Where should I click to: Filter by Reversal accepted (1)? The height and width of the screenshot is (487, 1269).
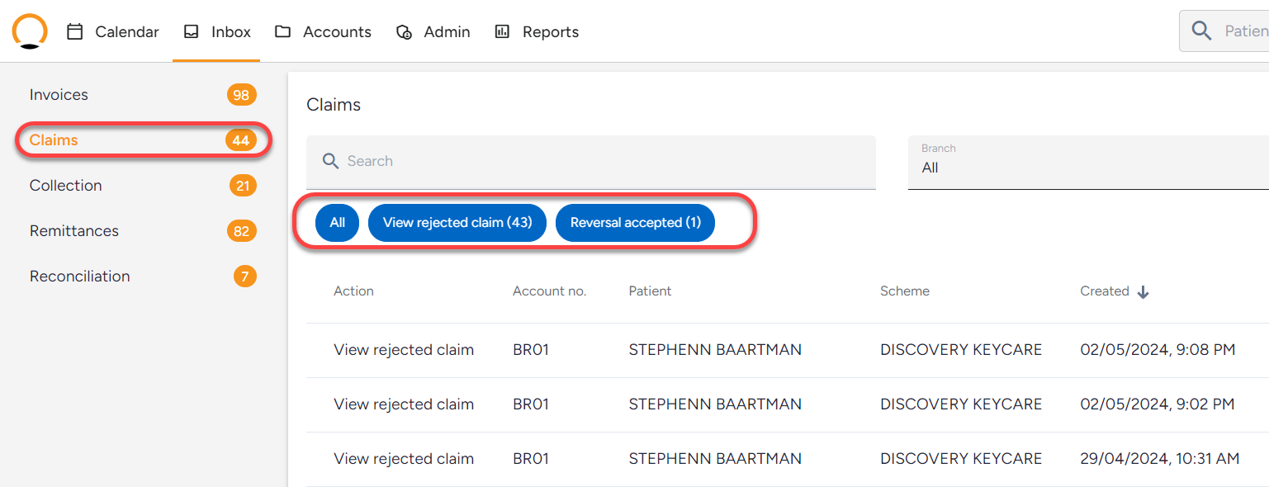635,223
